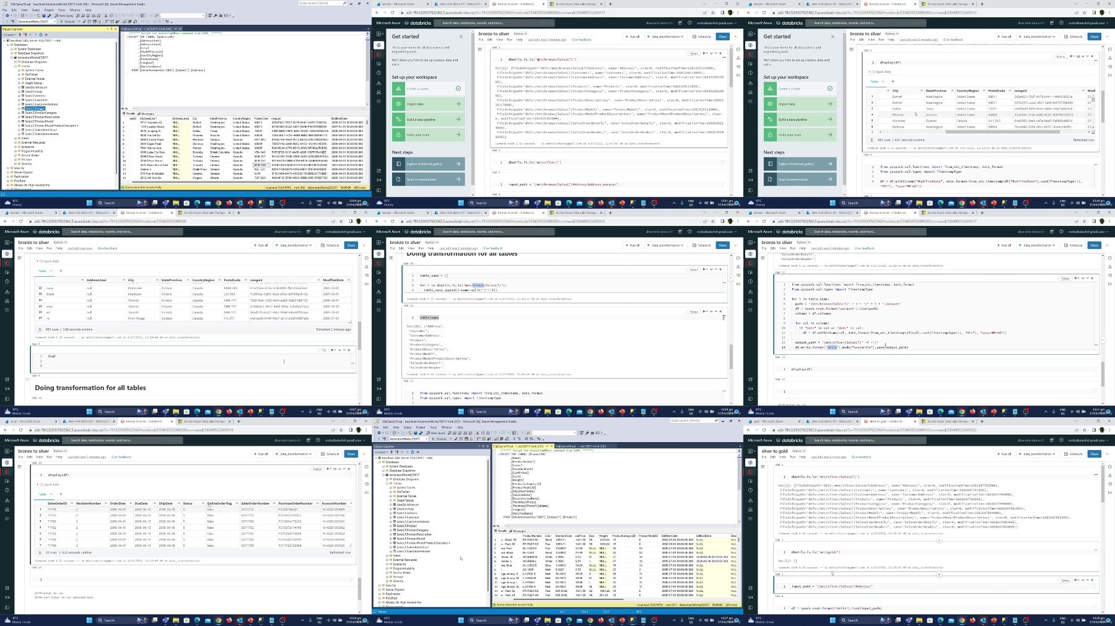1115x626 pixels.
Task: Open Run menu in silver to gold notebook
Action: pos(793,457)
